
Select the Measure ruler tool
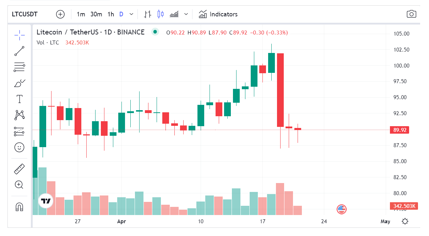tap(20, 169)
